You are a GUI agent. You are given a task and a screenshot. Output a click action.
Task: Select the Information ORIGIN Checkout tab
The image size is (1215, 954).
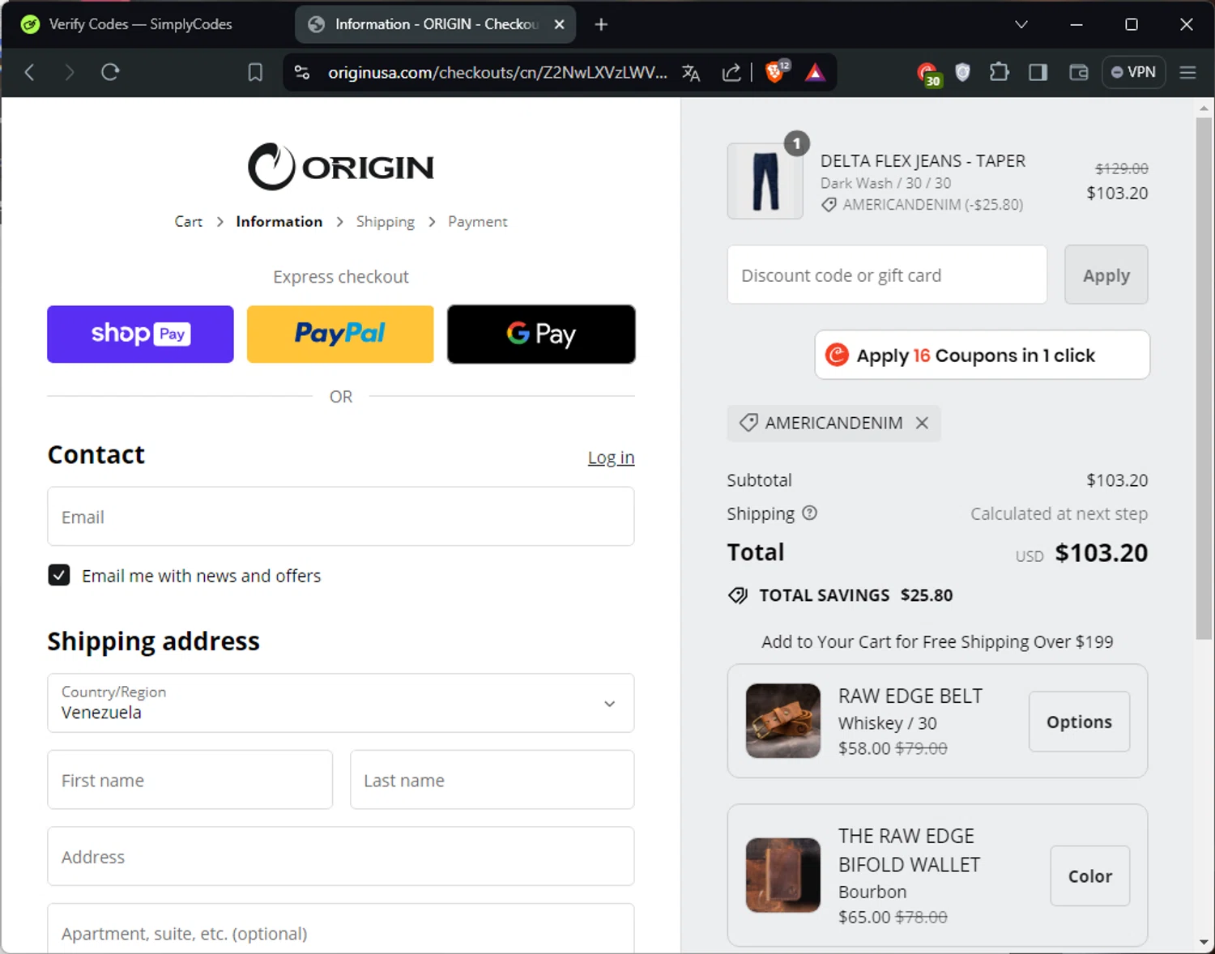point(425,24)
